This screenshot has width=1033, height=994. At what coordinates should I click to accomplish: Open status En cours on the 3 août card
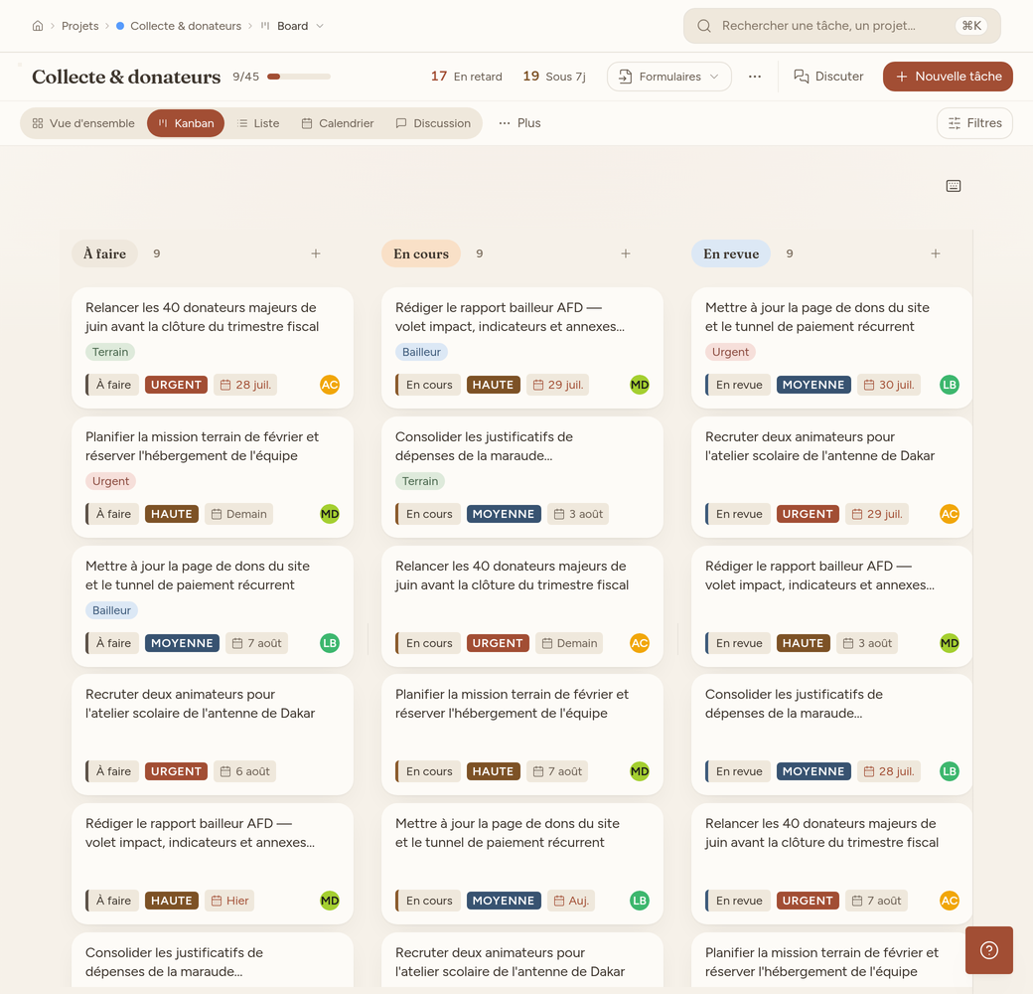coord(428,514)
